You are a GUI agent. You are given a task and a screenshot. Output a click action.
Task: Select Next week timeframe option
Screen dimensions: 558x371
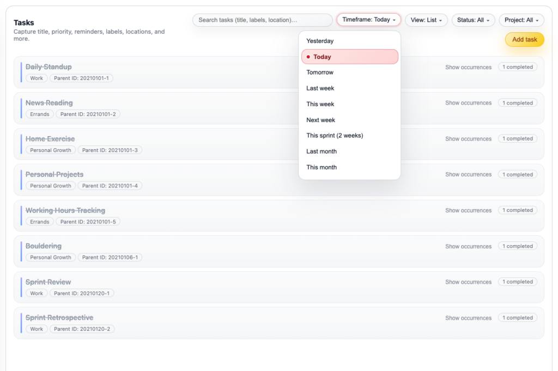click(x=321, y=120)
